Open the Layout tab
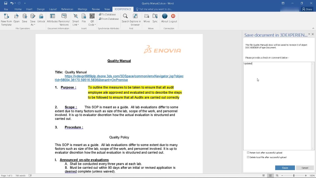Screen dimensions: 316x178 (53, 9)
